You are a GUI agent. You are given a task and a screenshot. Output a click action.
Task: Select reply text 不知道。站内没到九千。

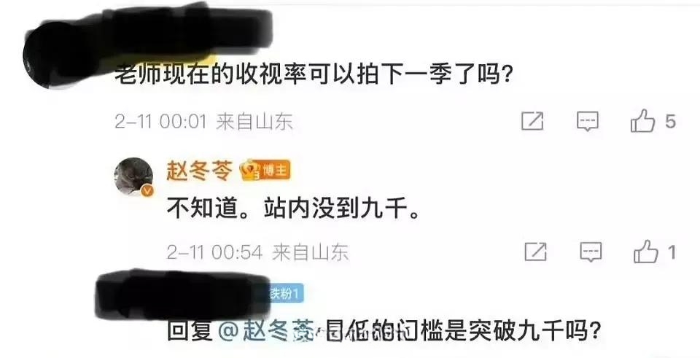pyautogui.click(x=294, y=209)
